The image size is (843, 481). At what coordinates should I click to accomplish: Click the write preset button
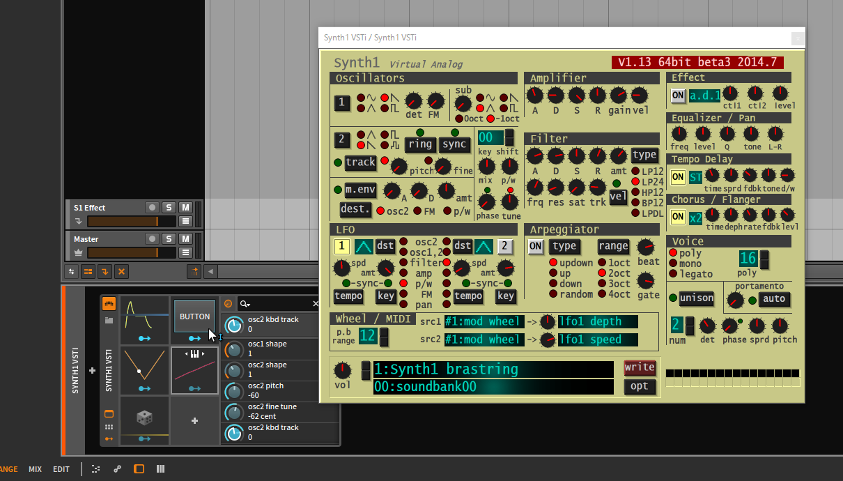(640, 367)
